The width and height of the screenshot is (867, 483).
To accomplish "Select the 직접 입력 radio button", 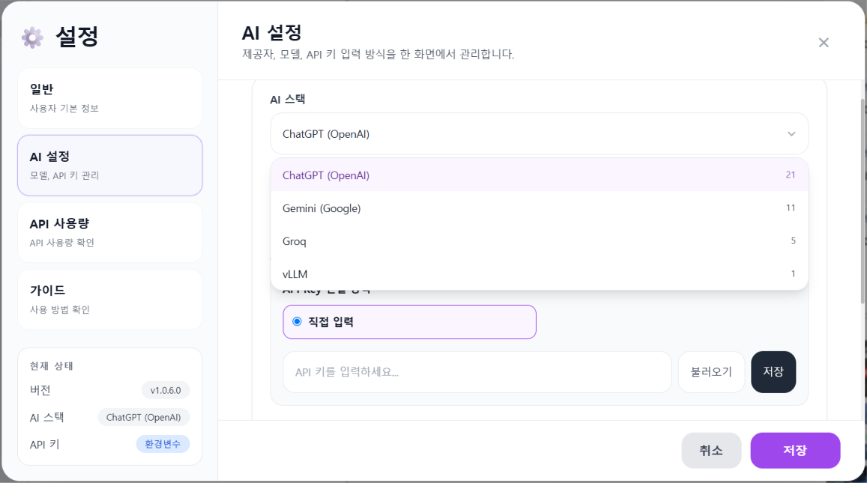I will click(x=297, y=322).
